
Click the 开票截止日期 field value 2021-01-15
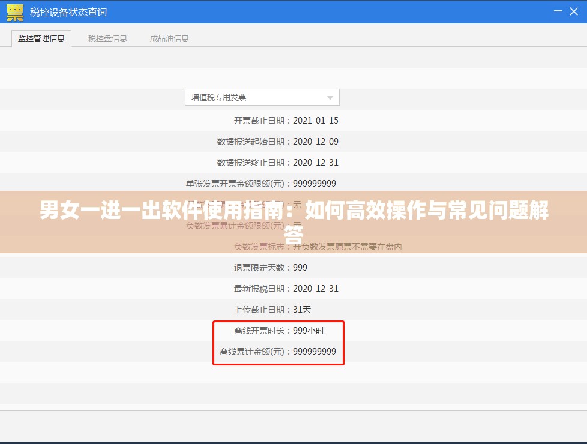(x=316, y=120)
